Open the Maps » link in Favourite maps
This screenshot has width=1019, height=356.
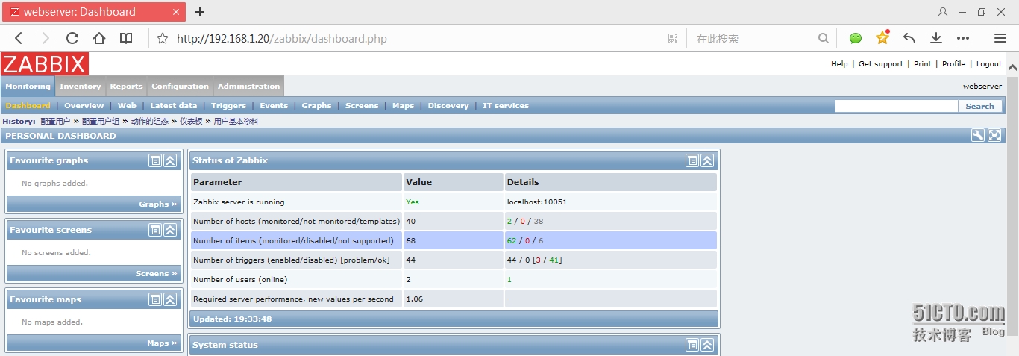pos(162,343)
